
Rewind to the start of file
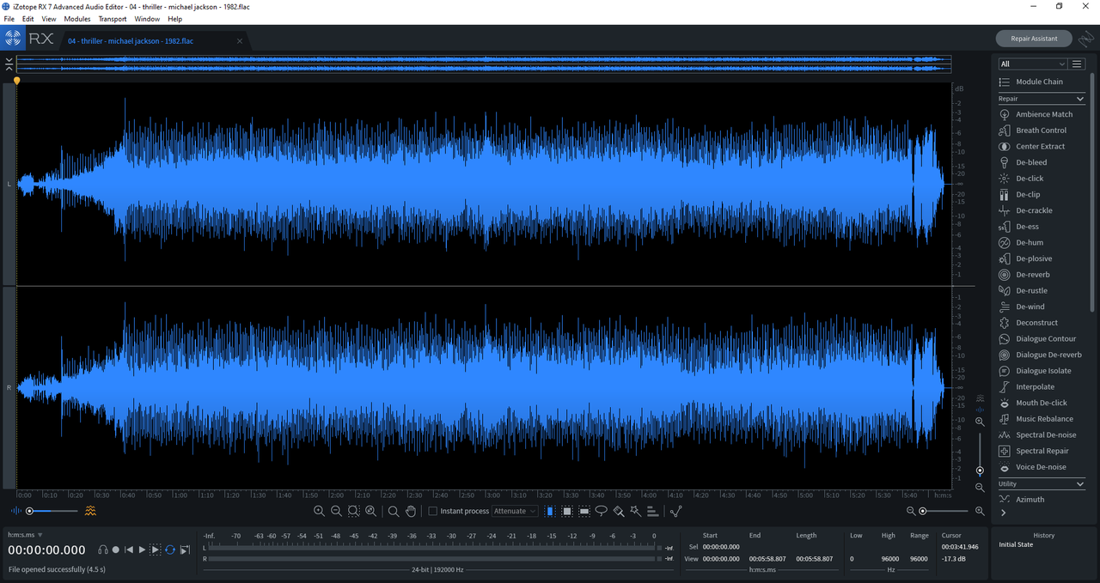[x=129, y=550]
